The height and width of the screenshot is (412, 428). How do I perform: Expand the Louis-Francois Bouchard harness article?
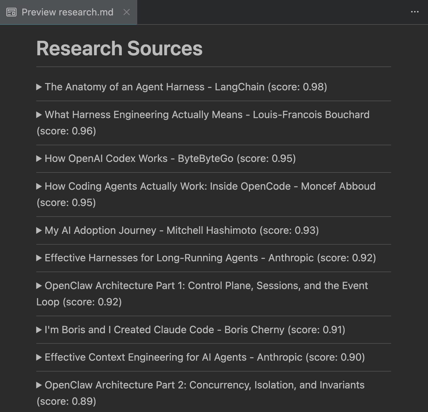(x=39, y=115)
